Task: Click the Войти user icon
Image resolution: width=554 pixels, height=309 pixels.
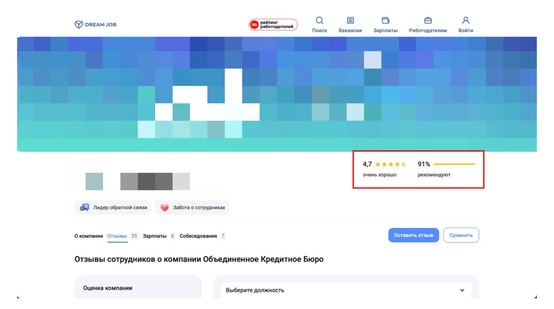Action: click(466, 20)
